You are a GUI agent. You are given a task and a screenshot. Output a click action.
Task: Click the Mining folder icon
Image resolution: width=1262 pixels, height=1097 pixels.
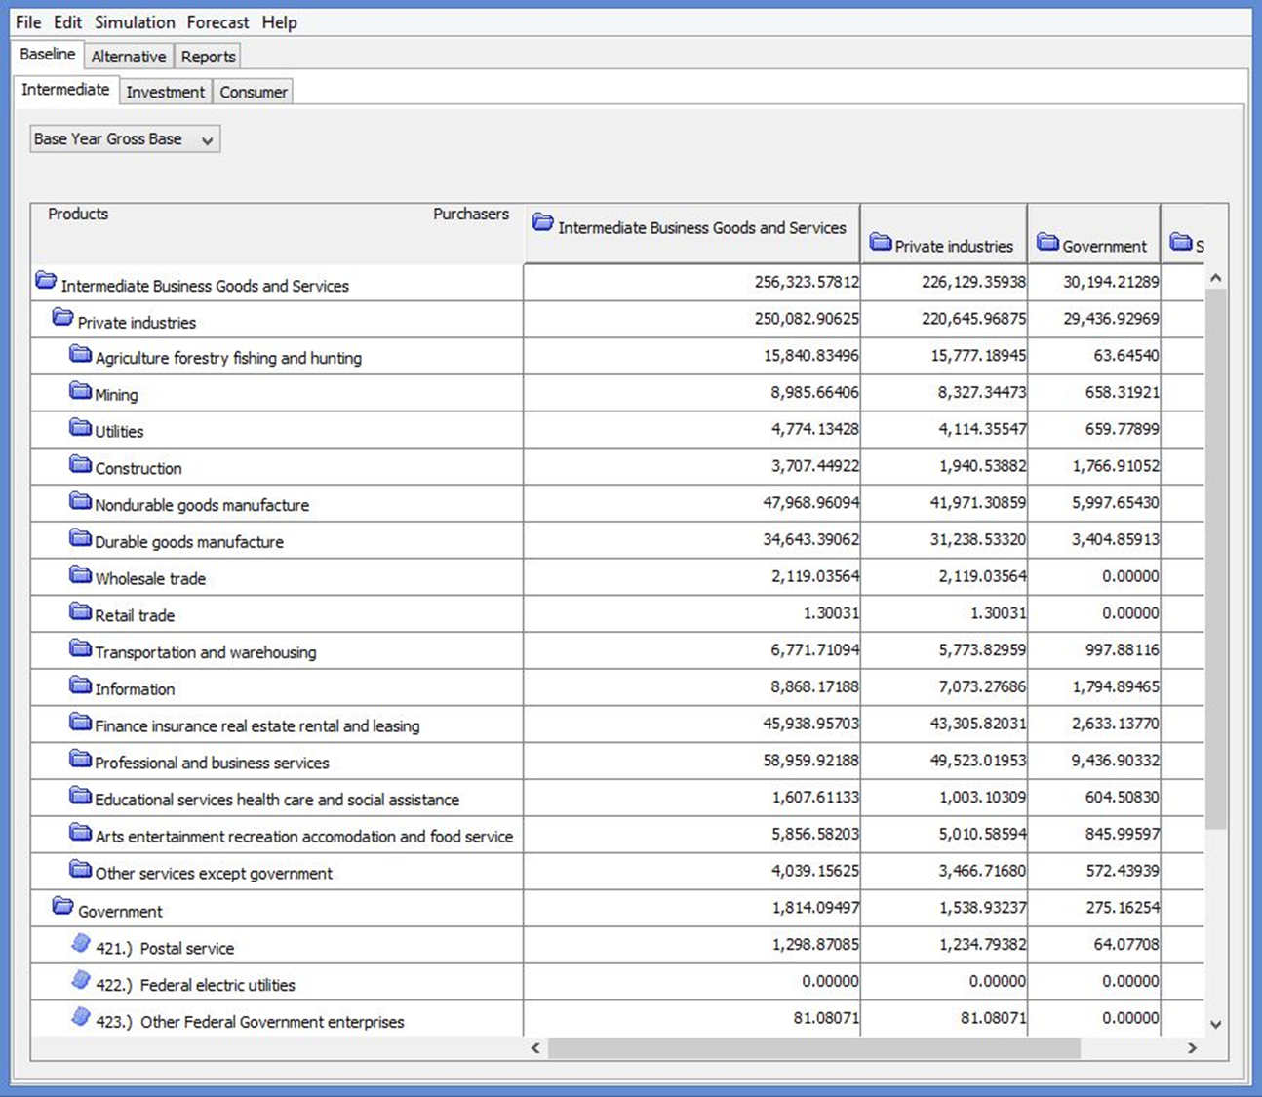(80, 390)
